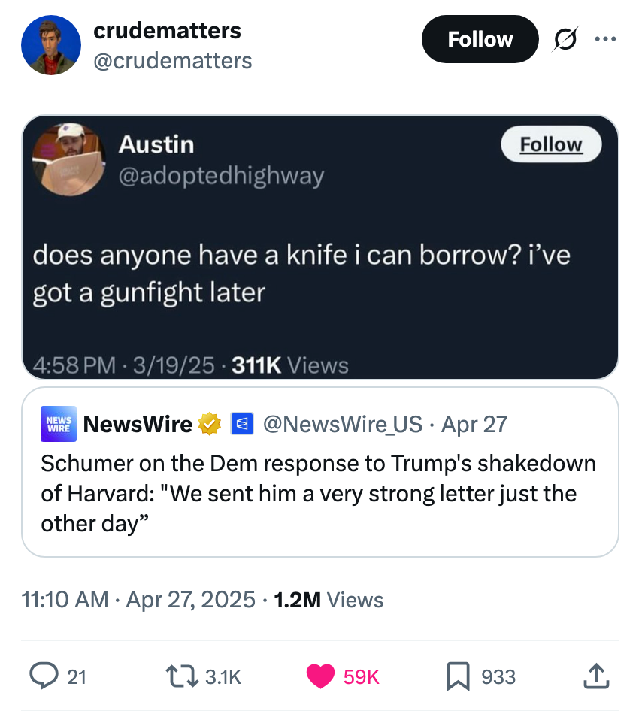
Task: Click Austin's profile picture
Action: tap(68, 159)
